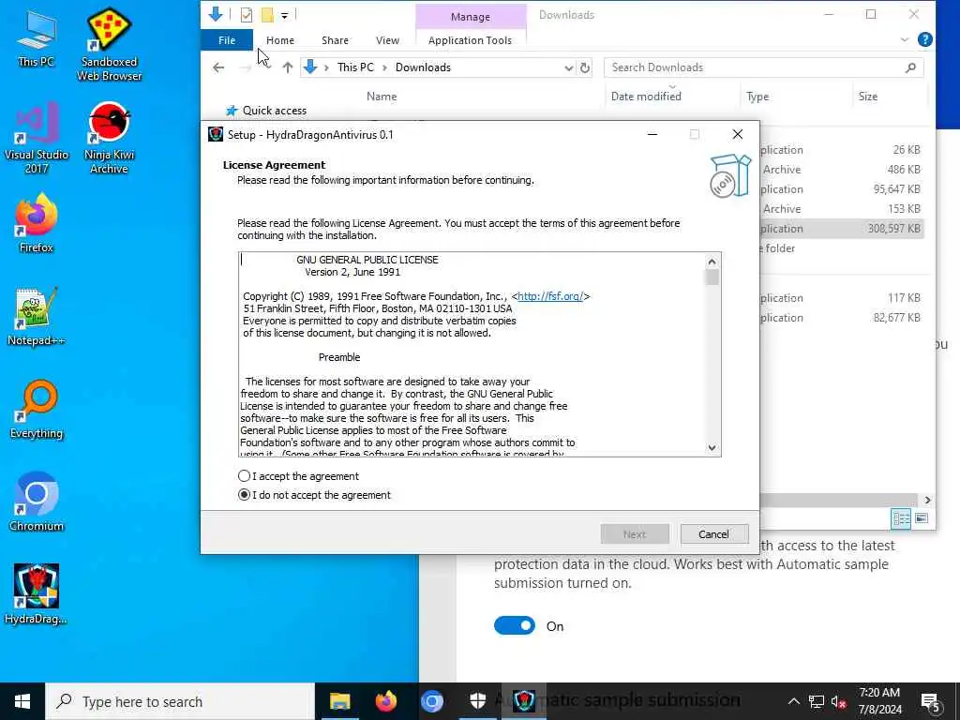This screenshot has width=960, height=720.
Task: Switch Explorer to large icons view
Action: 921,519
